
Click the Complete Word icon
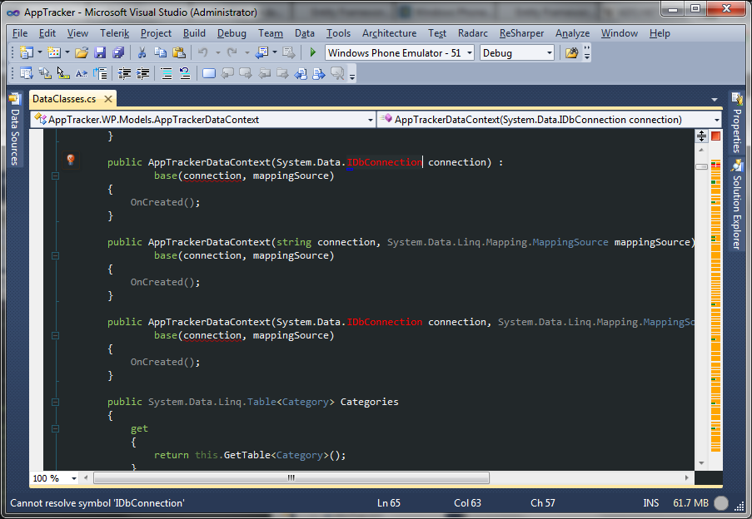coord(82,73)
